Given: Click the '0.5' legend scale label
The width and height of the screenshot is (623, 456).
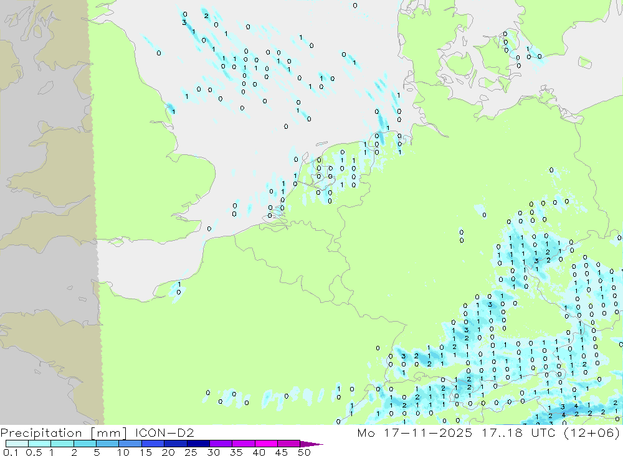Looking at the screenshot, I should 34,452.
